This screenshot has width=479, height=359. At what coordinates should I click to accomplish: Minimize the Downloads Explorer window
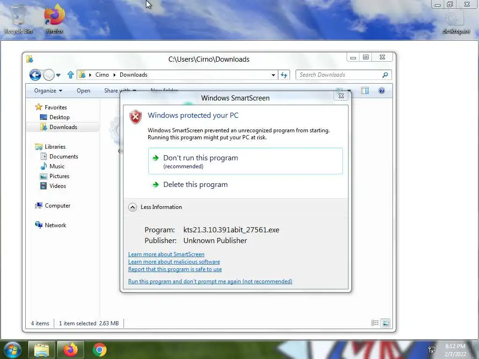[x=353, y=57]
